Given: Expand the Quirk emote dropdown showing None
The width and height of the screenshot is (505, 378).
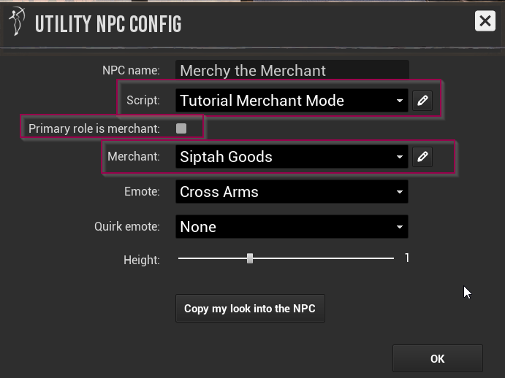Looking at the screenshot, I should (292, 227).
